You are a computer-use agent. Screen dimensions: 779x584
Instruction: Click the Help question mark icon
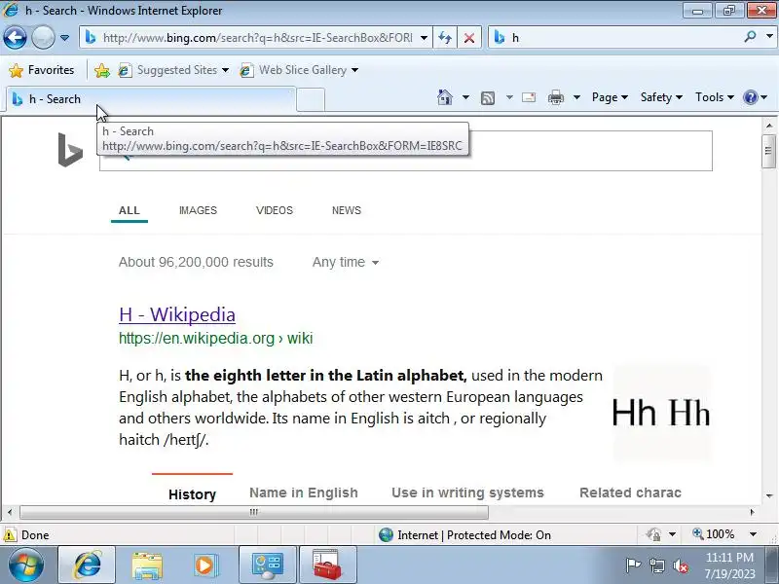(750, 97)
